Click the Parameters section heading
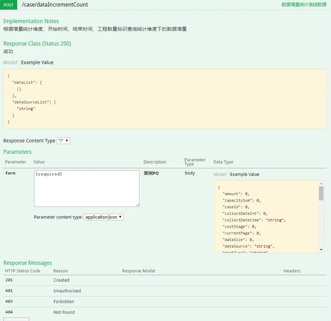This screenshot has width=331, height=321. (x=18, y=152)
